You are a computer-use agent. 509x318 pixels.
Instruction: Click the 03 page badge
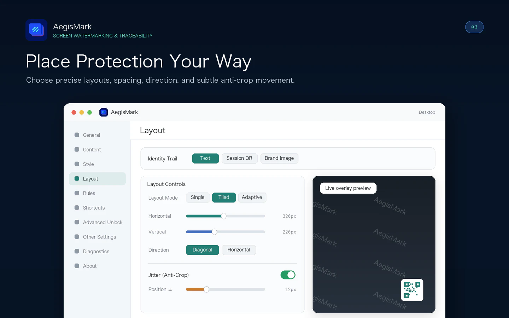[x=474, y=27]
